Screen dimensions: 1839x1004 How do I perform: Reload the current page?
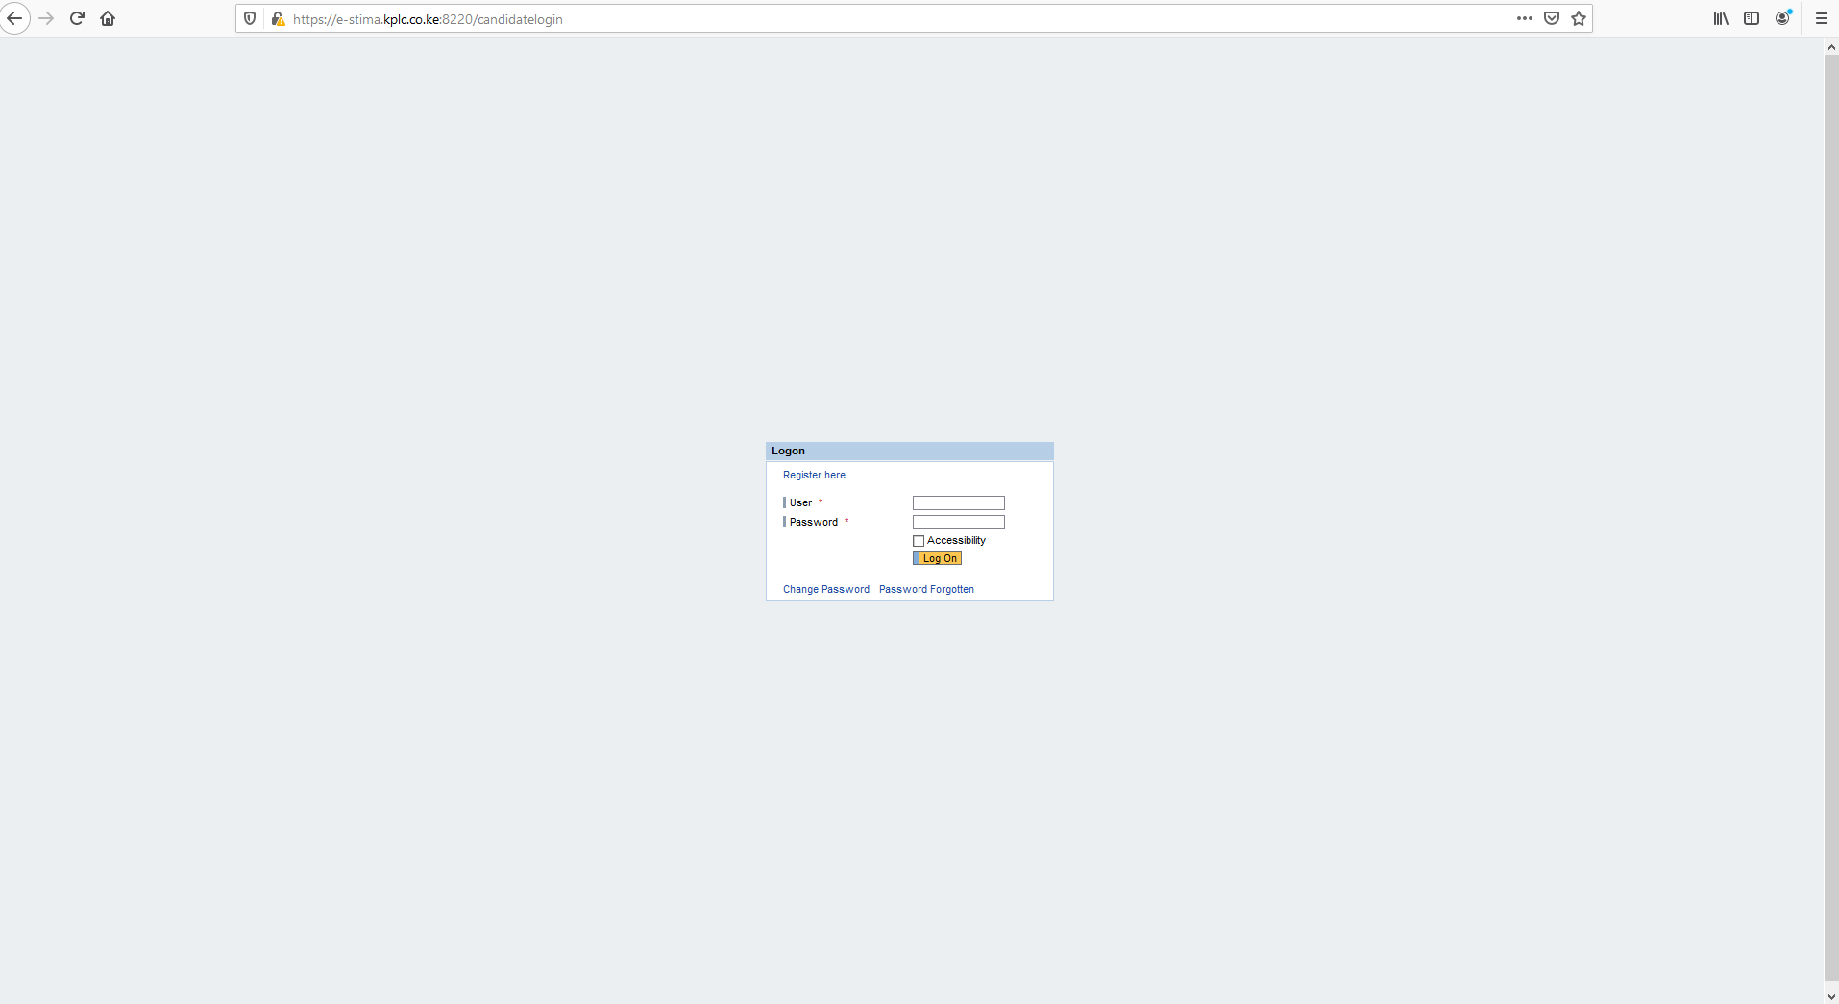click(x=77, y=18)
